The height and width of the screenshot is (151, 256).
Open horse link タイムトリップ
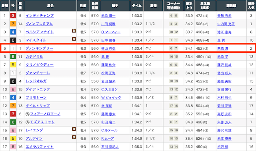pos(38,106)
